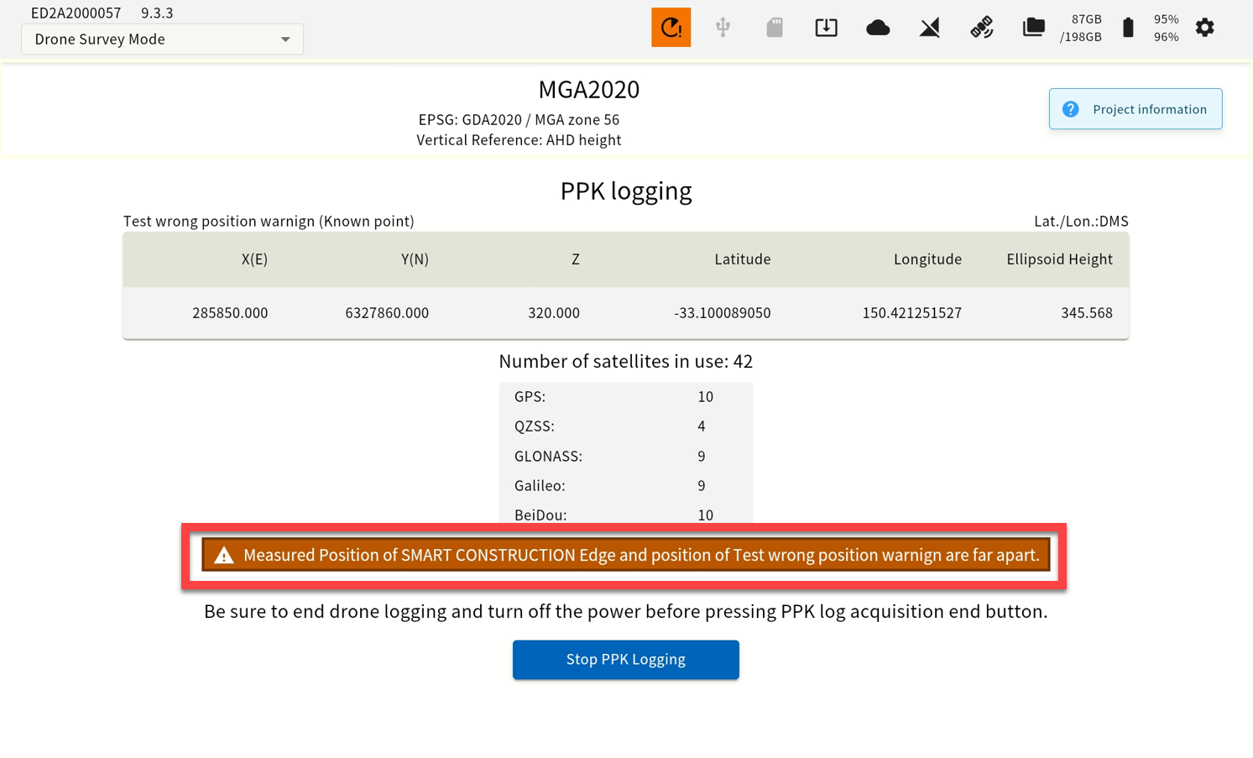Open the storage folders icon
The width and height of the screenshot is (1253, 758).
[x=1033, y=28]
